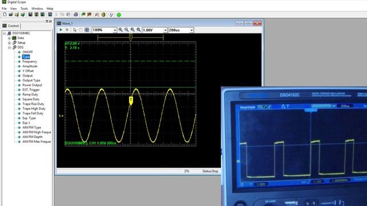This screenshot has height=206, width=367.
Task: Select the Square Duty tree item
Action: tap(30, 99)
